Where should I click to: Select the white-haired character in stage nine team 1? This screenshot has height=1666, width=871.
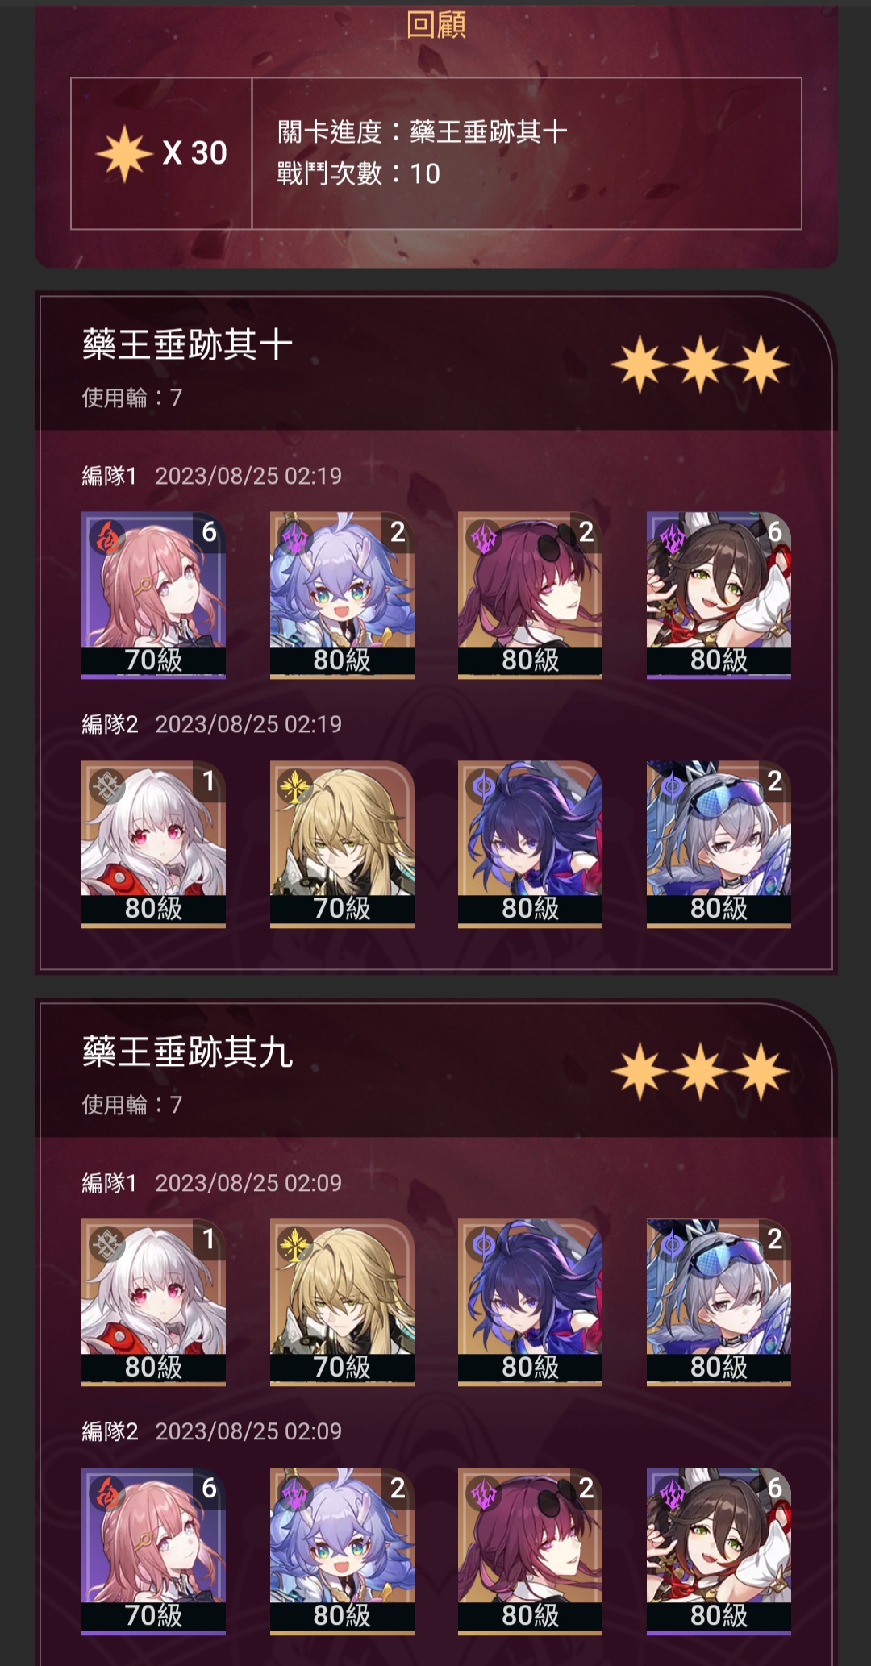153,1302
